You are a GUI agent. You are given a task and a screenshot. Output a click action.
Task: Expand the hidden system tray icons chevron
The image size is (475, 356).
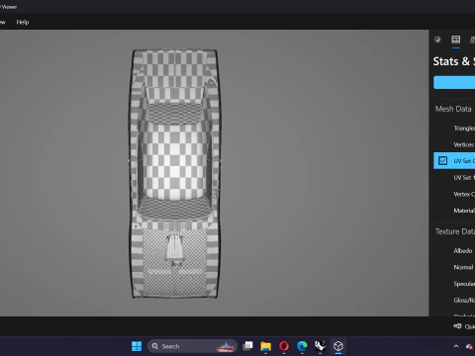coord(456,346)
